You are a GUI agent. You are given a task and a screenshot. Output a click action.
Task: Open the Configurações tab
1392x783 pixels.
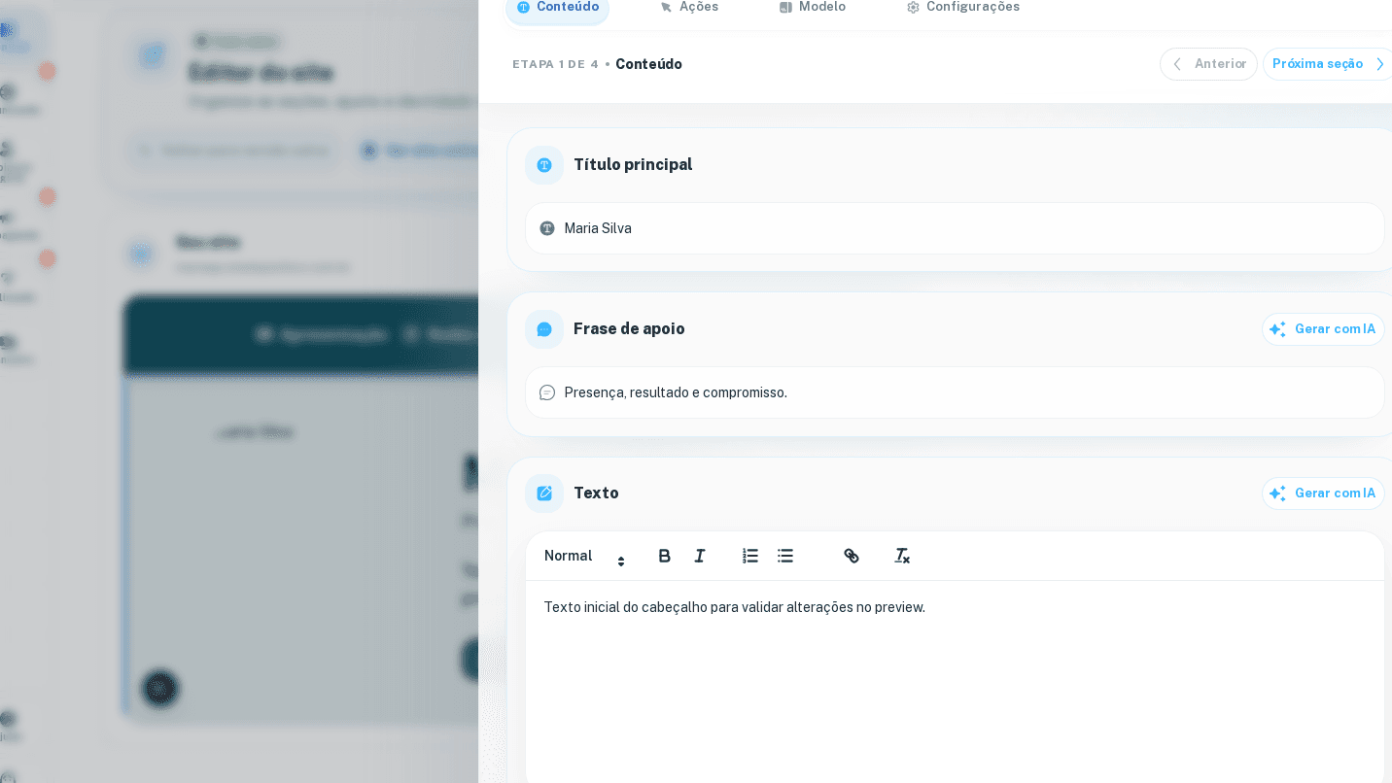click(962, 8)
